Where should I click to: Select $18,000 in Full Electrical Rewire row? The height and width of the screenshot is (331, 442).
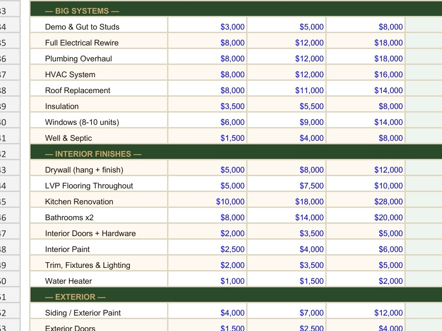point(366,41)
